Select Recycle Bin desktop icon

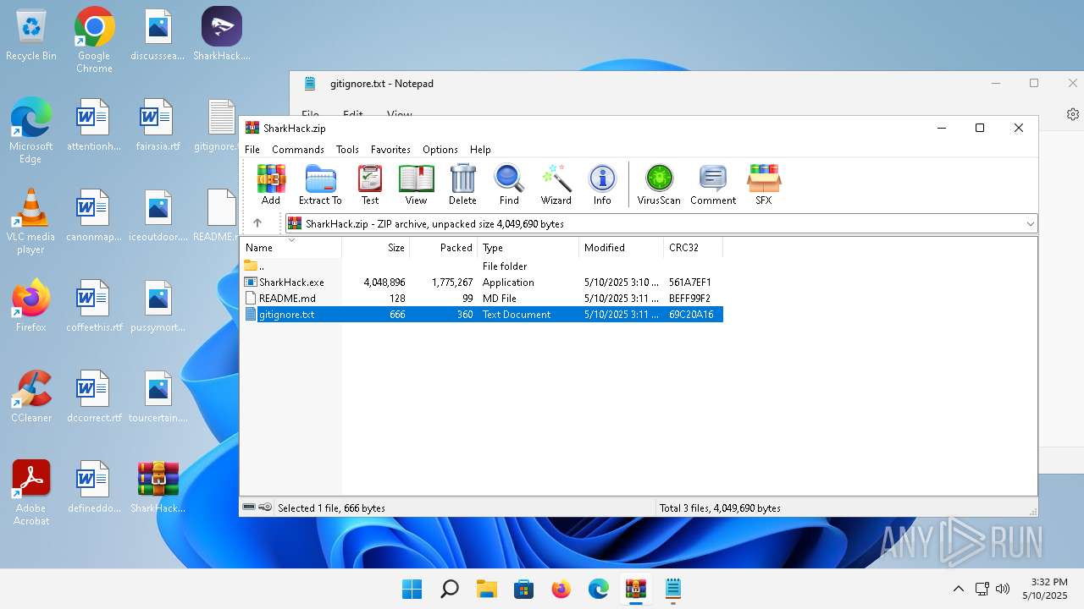31,36
